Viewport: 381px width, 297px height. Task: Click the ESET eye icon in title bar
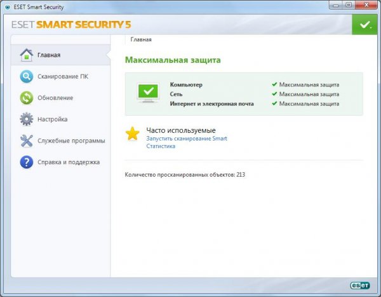pyautogui.click(x=8, y=7)
